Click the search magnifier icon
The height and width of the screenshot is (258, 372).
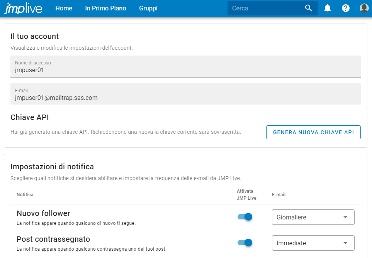pyautogui.click(x=308, y=8)
